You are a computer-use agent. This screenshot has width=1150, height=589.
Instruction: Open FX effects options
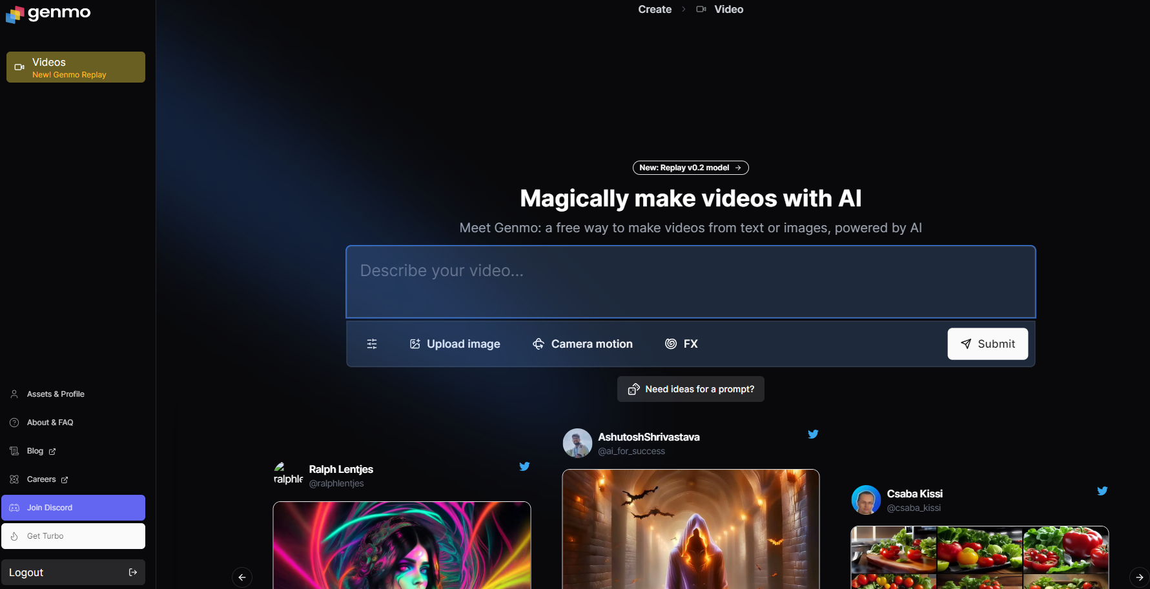click(681, 344)
